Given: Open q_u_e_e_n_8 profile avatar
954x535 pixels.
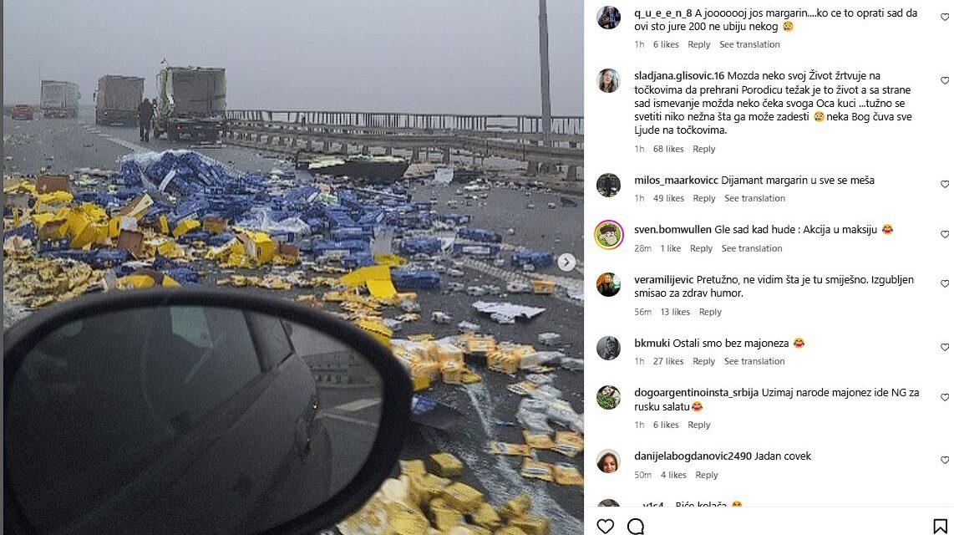Looking at the screenshot, I should (x=608, y=18).
